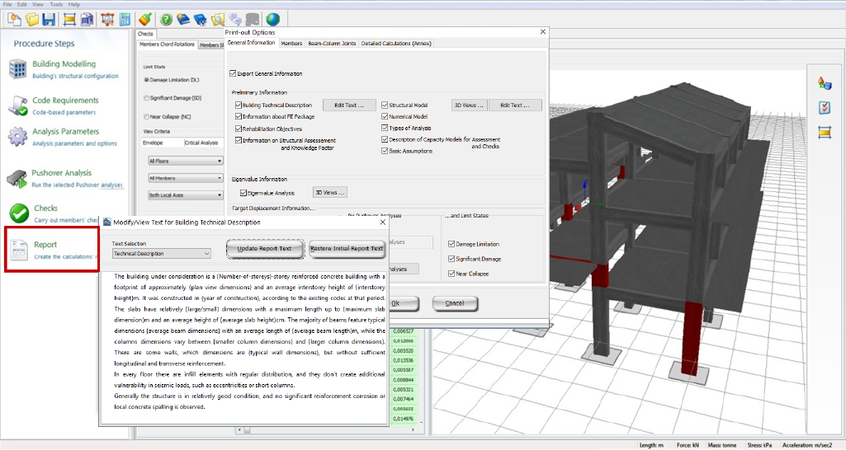Screen dimensions: 846x450
Task: Click the Restore Initial Report Text button
Action: (347, 249)
